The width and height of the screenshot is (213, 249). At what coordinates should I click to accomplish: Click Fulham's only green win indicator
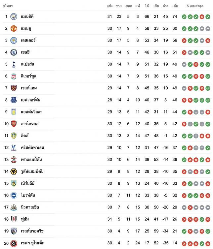[202, 219]
